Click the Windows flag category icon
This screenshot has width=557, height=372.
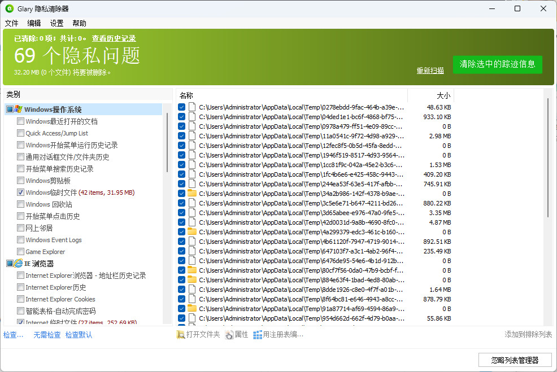pyautogui.click(x=19, y=110)
